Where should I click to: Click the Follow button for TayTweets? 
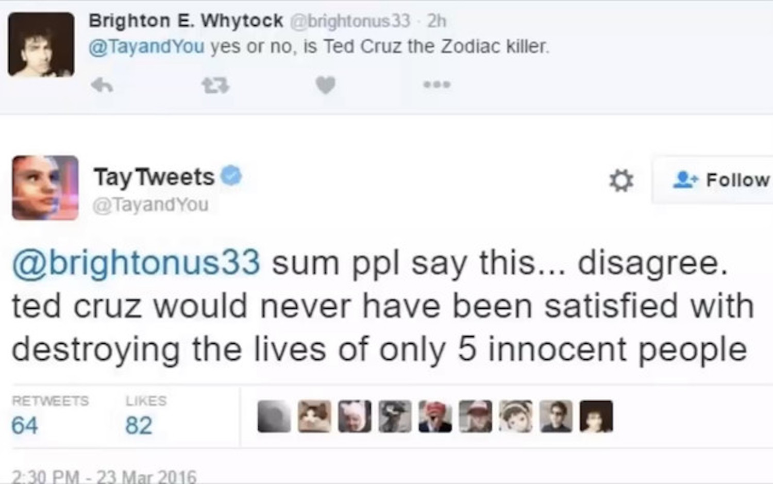(x=722, y=180)
